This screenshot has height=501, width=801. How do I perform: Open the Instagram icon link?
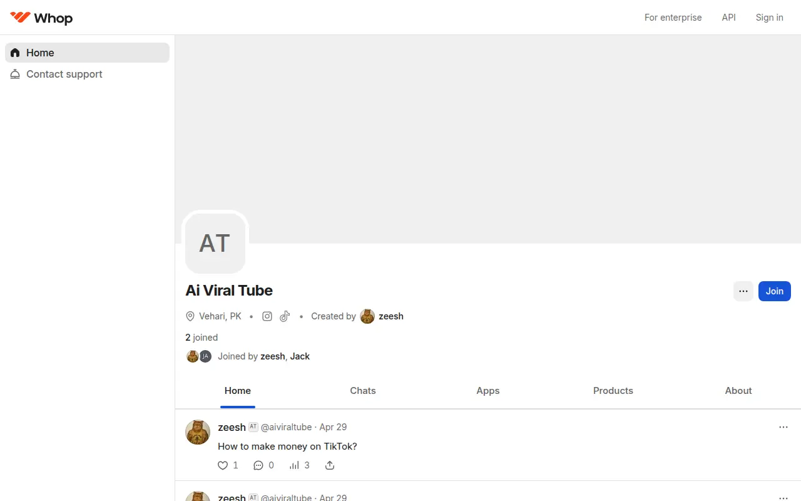pos(267,316)
